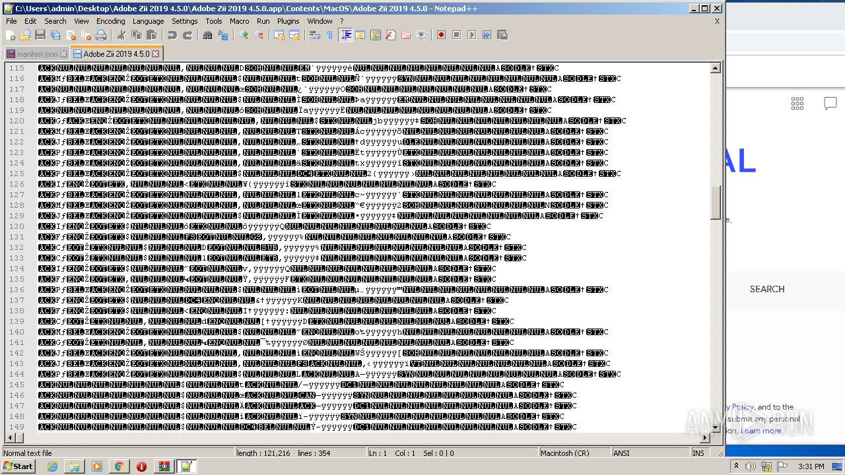Click the Close All toolbar icon
845x475 pixels.
point(86,35)
